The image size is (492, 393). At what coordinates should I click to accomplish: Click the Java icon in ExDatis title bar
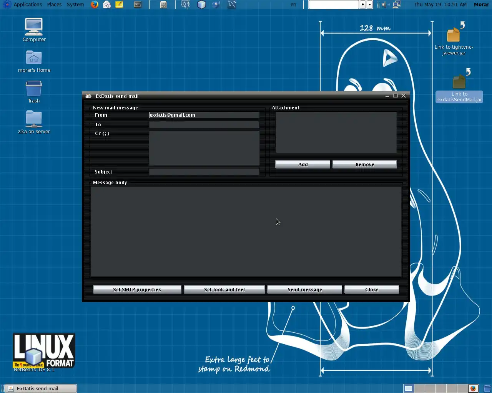pos(88,96)
